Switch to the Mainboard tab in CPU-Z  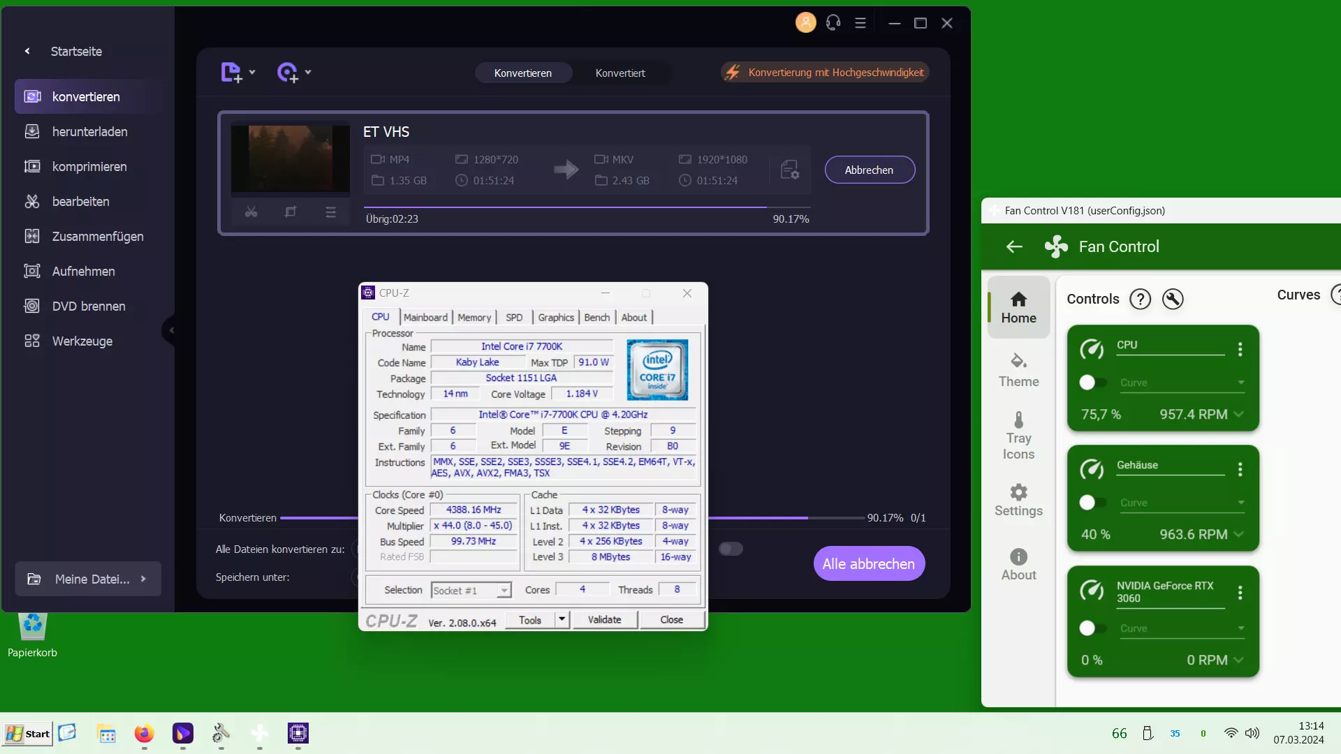pos(425,317)
